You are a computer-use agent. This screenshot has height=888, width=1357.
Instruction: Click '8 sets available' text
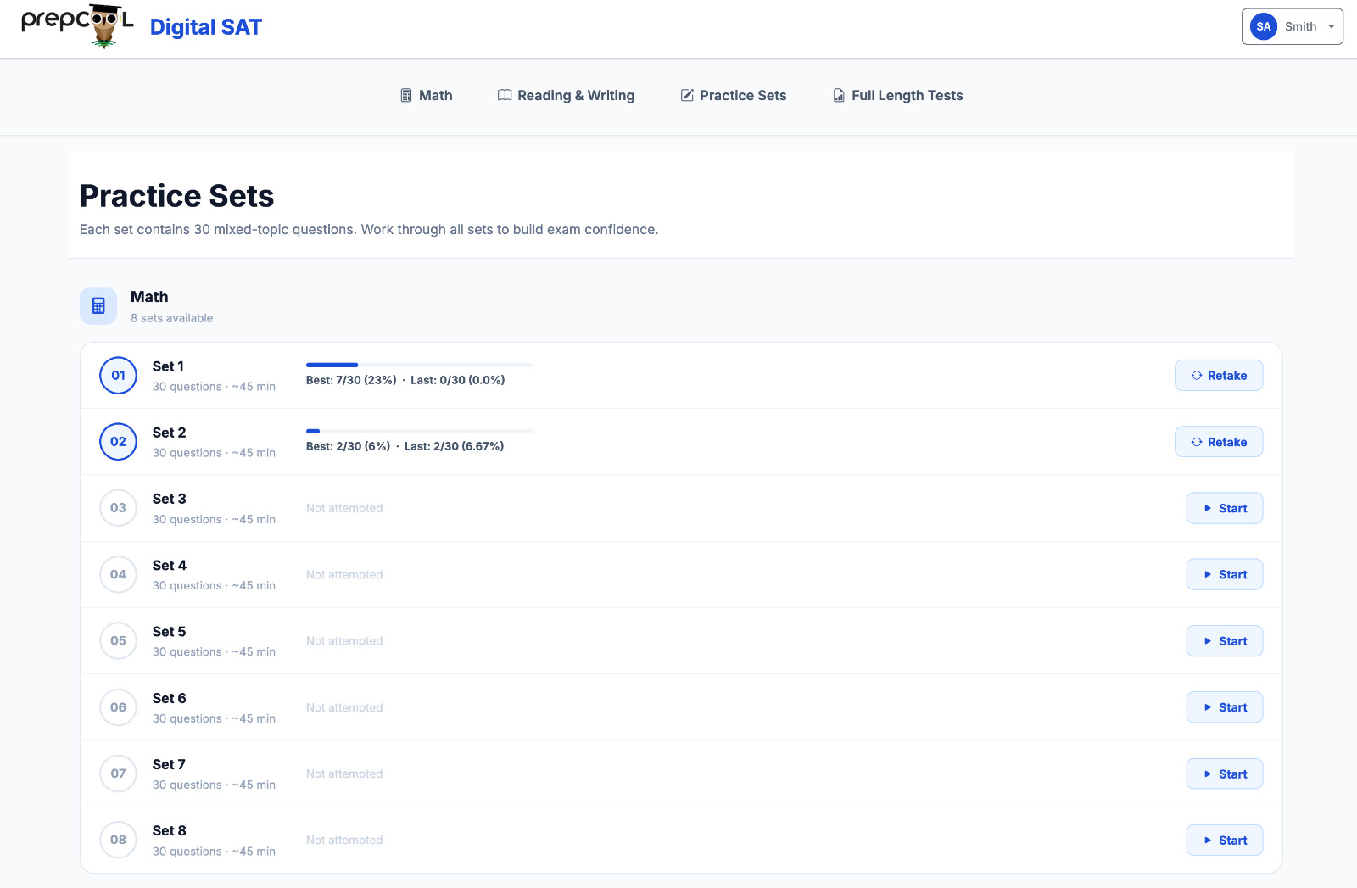click(171, 318)
